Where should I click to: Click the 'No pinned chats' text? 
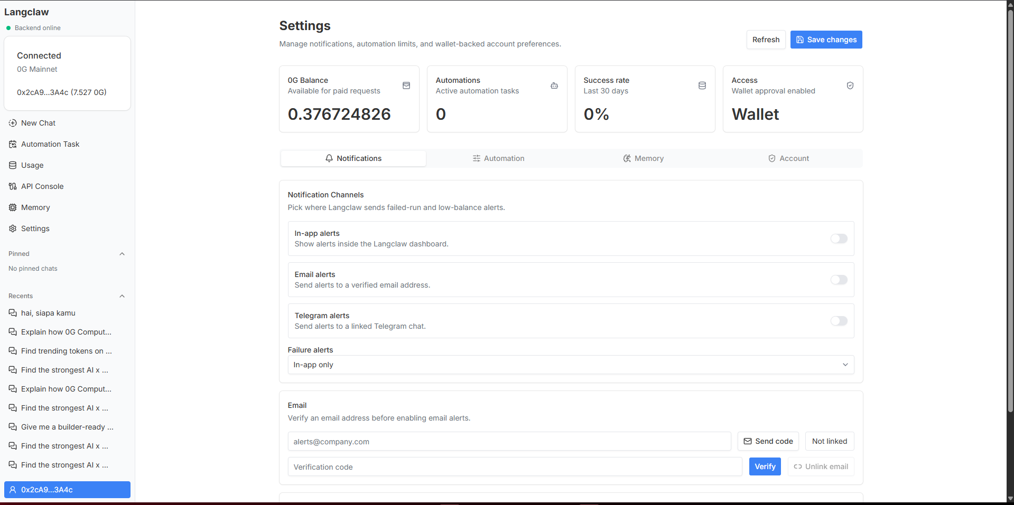point(33,269)
